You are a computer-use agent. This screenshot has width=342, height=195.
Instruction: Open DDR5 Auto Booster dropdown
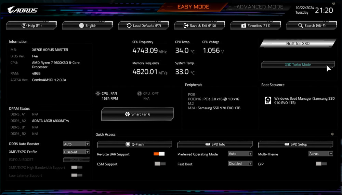point(76,144)
